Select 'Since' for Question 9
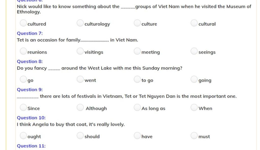This screenshot has width=260, height=150. [23, 107]
